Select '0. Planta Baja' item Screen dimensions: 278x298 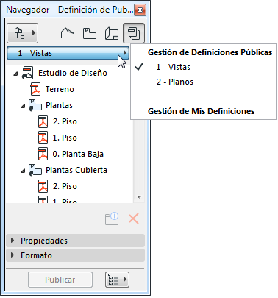pyautogui.click(x=78, y=154)
